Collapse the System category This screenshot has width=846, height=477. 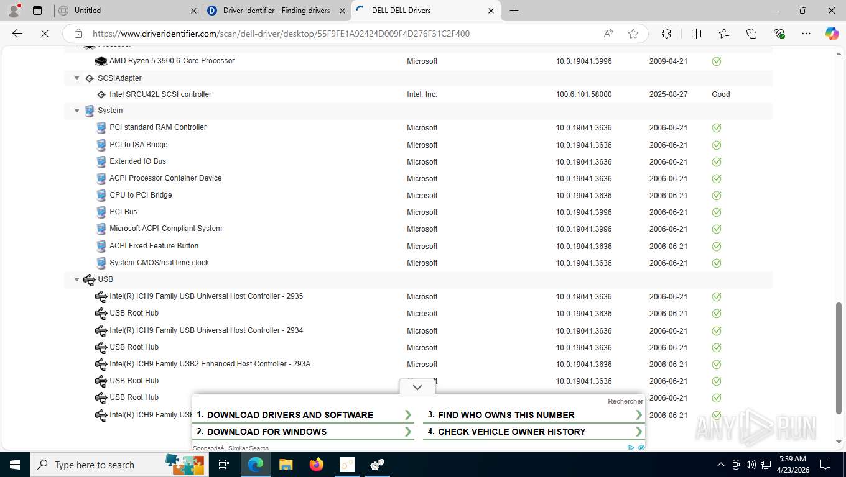(77, 111)
